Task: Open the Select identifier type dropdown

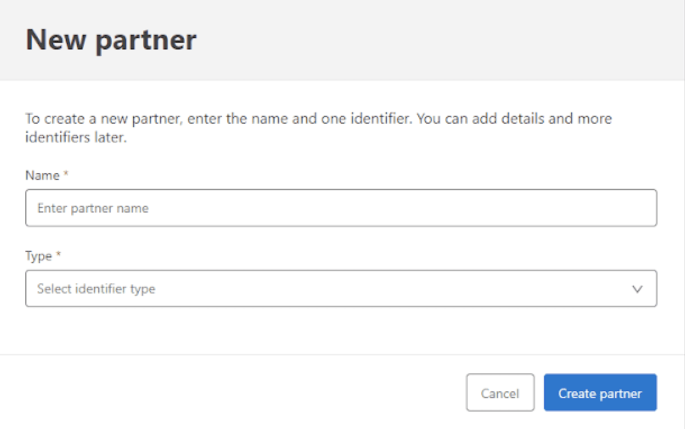Action: click(341, 288)
